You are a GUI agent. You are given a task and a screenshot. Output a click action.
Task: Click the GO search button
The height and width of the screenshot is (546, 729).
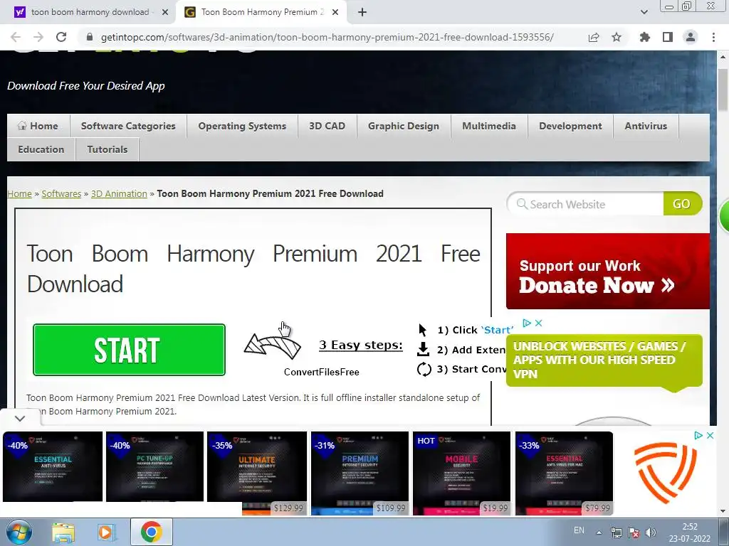pos(682,204)
